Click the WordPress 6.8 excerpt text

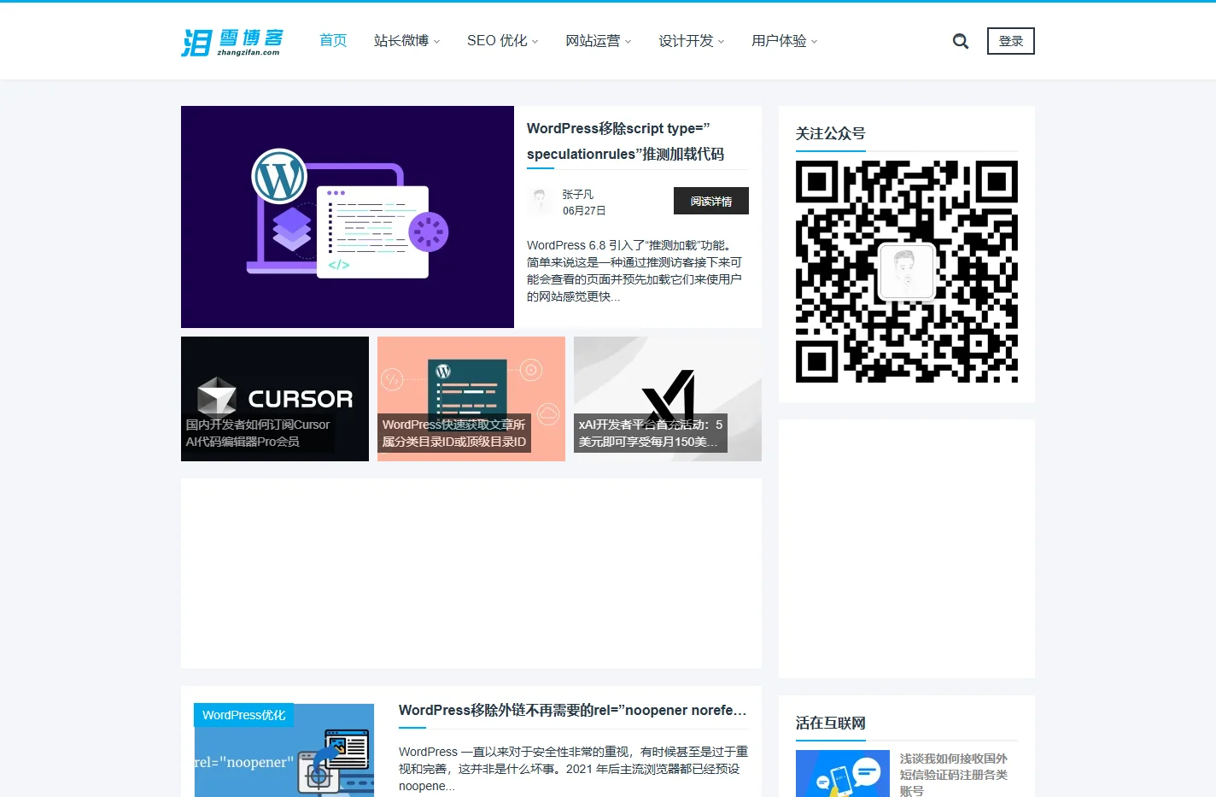[635, 271]
